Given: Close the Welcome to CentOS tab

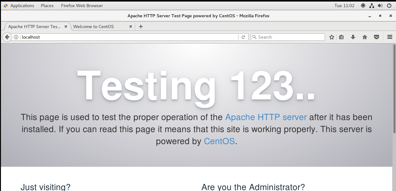Looking at the screenshot, I should [131, 27].
